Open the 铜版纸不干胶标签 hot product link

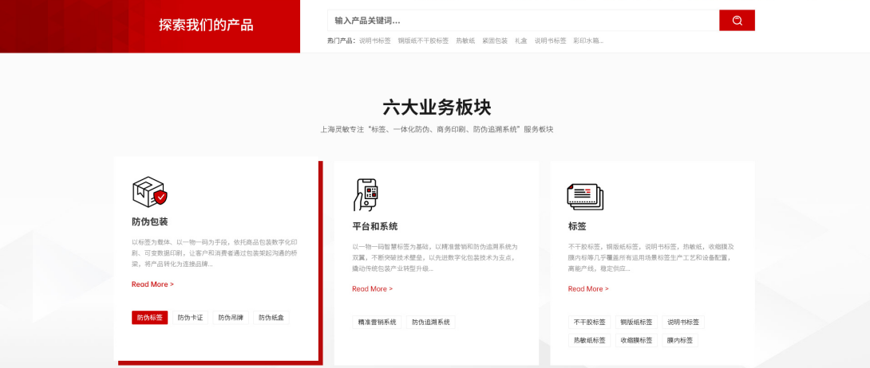[x=423, y=40]
